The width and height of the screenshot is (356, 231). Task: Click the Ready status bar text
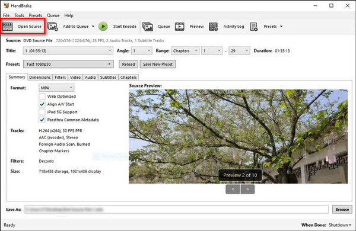click(9, 225)
